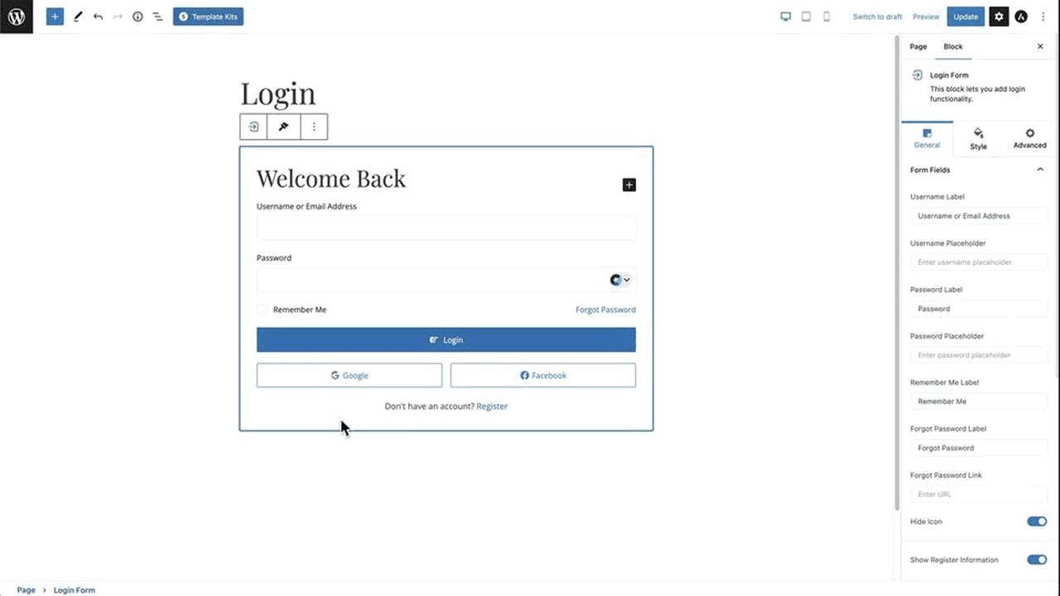Check the Remember Me checkbox
Image resolution: width=1060 pixels, height=596 pixels.
pyautogui.click(x=263, y=310)
